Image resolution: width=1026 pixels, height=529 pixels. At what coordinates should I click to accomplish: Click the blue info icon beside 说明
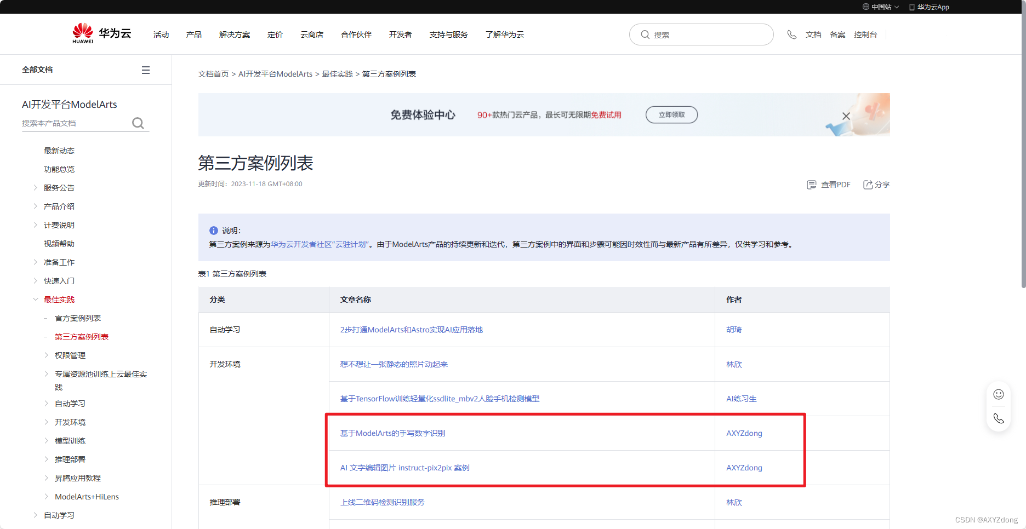(214, 231)
